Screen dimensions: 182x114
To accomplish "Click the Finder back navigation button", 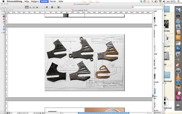I will [x=3, y=7].
